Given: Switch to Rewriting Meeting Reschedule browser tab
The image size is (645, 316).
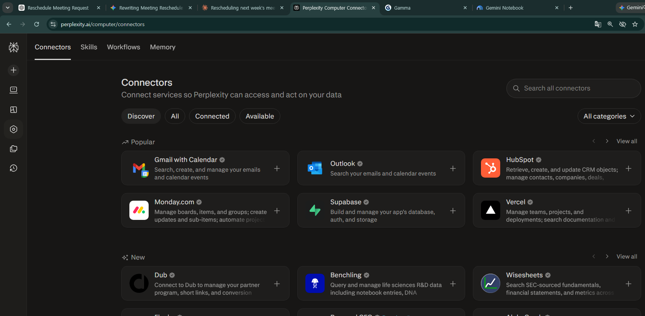Looking at the screenshot, I should [x=151, y=8].
